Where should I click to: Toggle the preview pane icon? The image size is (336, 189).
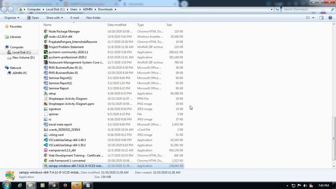pos(321,18)
